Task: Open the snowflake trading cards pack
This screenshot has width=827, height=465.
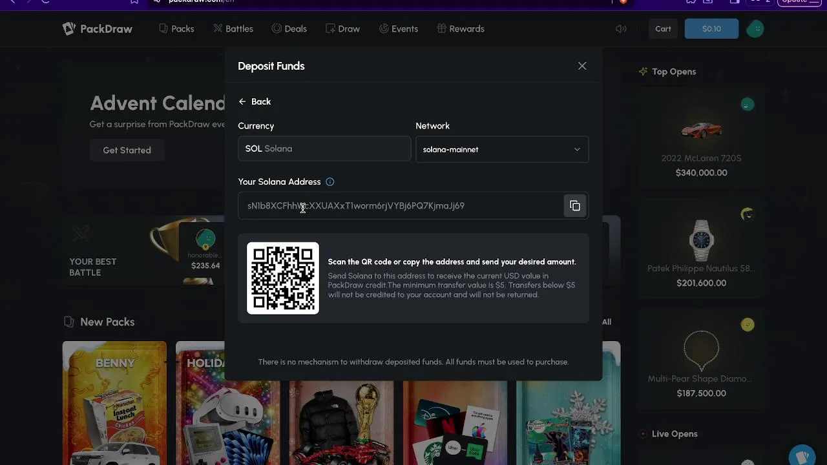Action: (x=568, y=403)
